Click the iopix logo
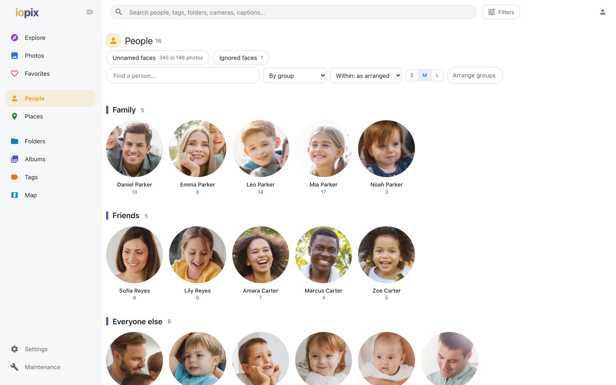 pyautogui.click(x=27, y=12)
